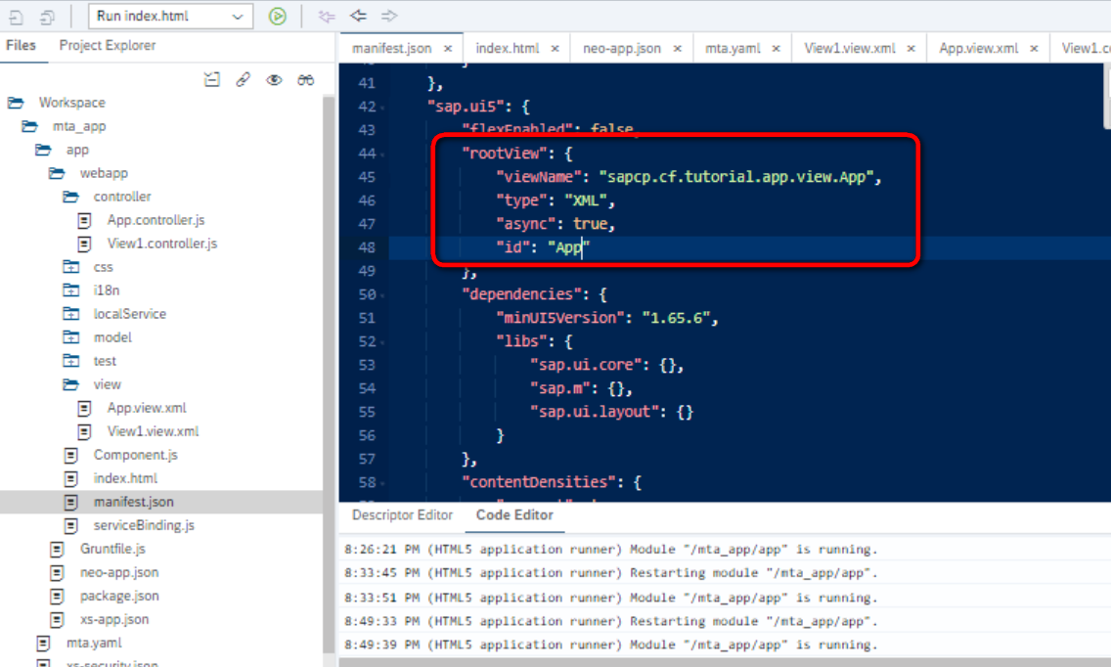This screenshot has height=667, width=1111.
Task: Toggle hidden files with the eye icon
Action: 274,79
